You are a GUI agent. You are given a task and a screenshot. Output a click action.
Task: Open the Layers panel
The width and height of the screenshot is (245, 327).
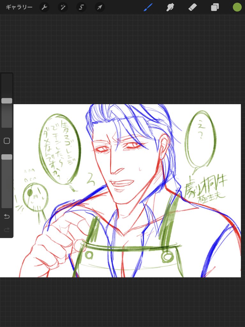[x=215, y=8]
